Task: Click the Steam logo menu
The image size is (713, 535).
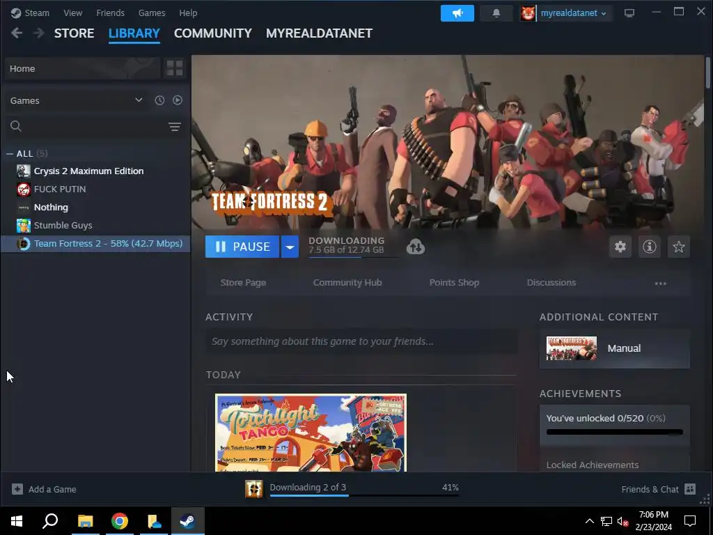Action: 16,13
